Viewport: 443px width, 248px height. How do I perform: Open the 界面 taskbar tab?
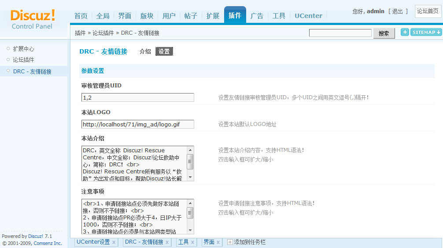pos(209,242)
